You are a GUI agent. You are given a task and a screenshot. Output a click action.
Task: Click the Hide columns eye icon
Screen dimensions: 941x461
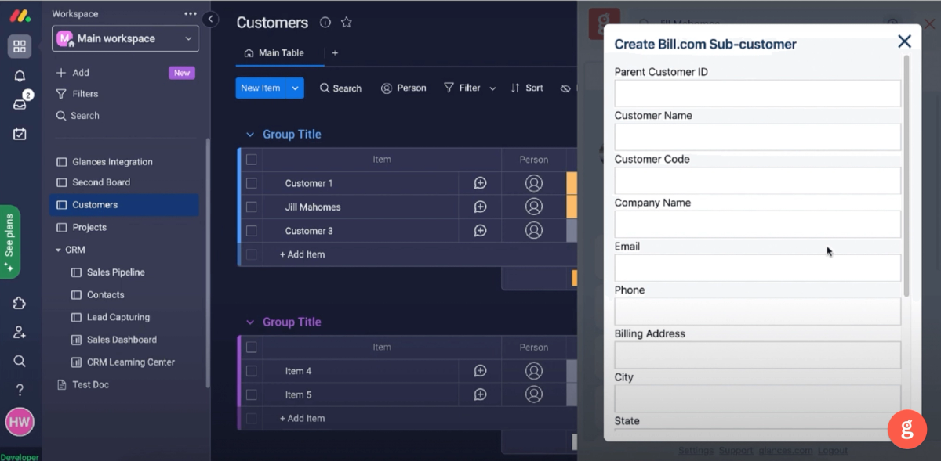pos(566,88)
